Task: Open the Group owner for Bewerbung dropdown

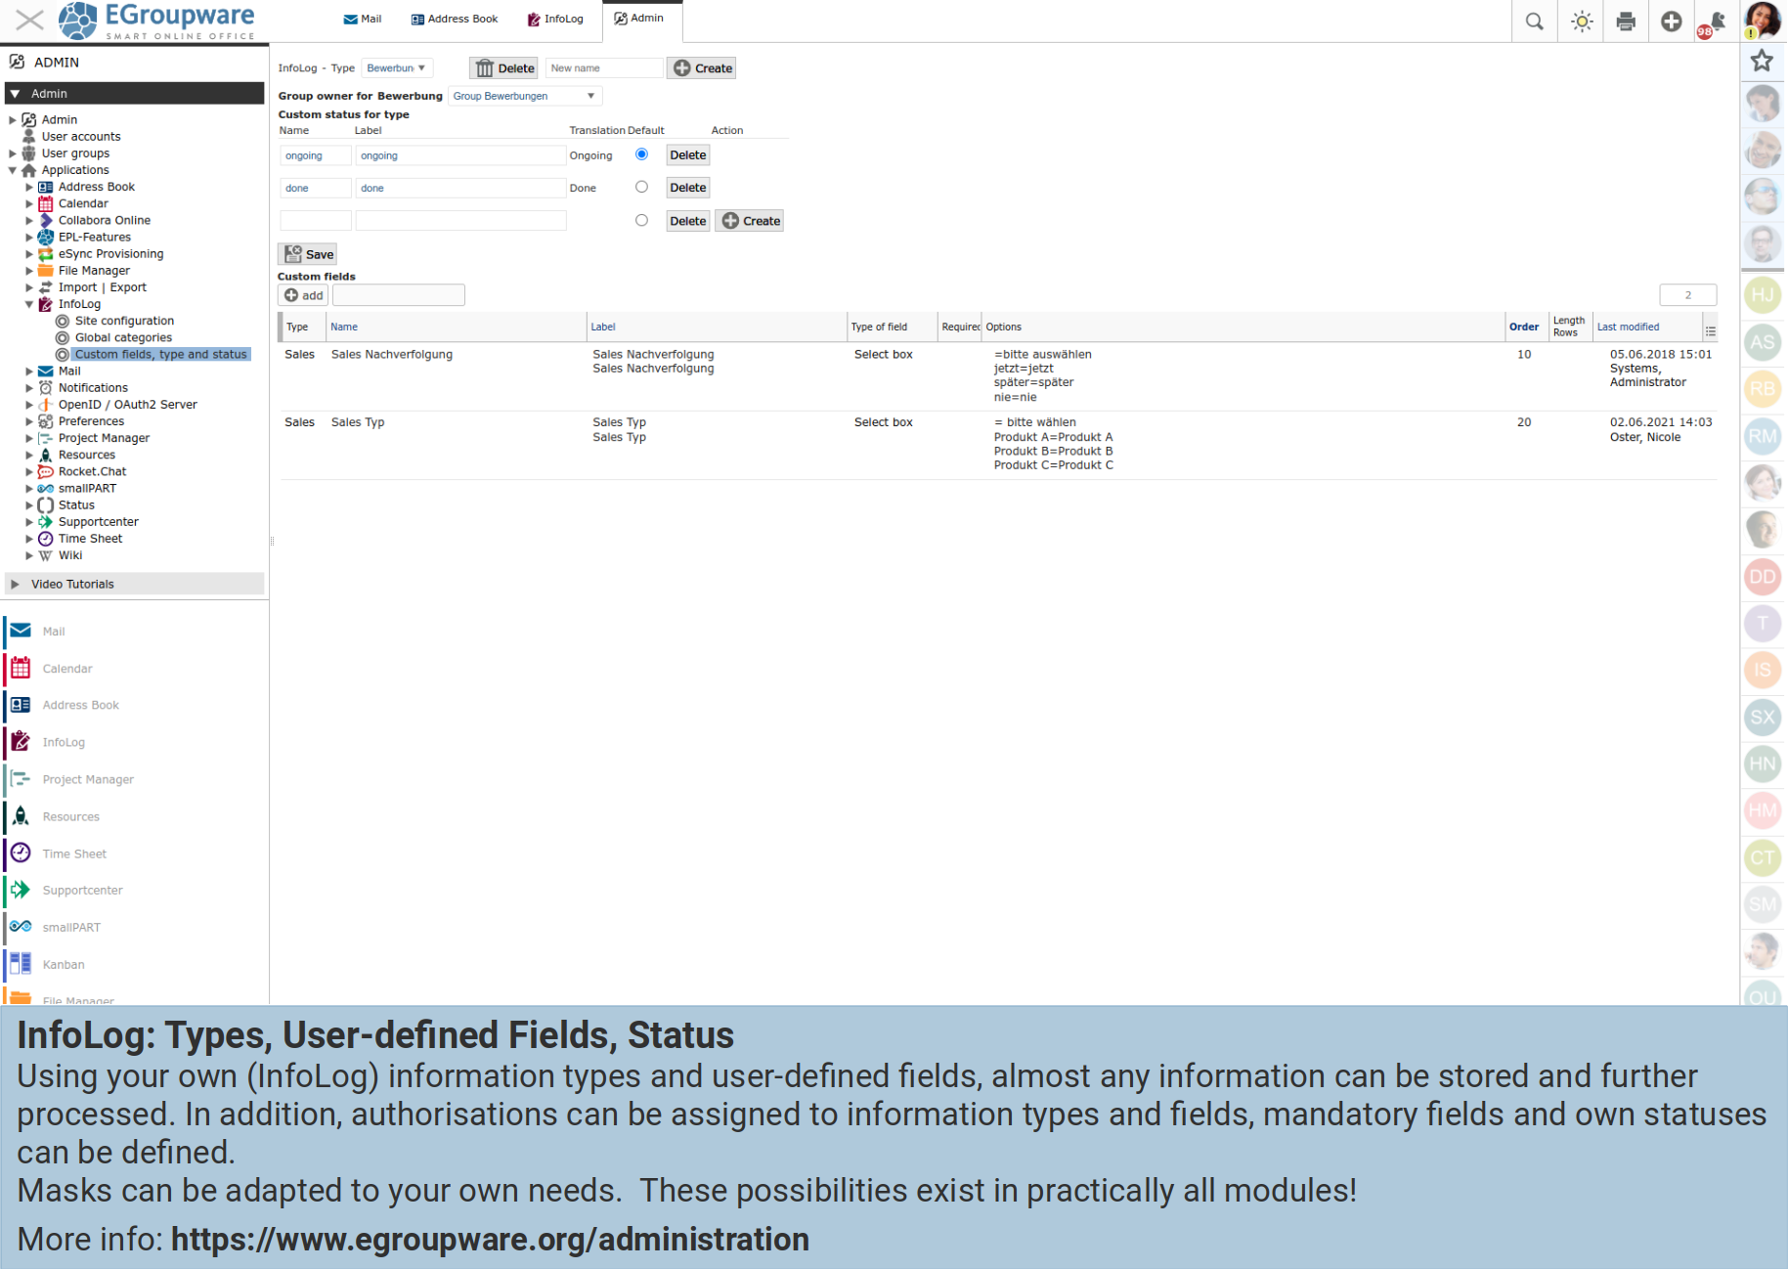Action: (x=524, y=96)
